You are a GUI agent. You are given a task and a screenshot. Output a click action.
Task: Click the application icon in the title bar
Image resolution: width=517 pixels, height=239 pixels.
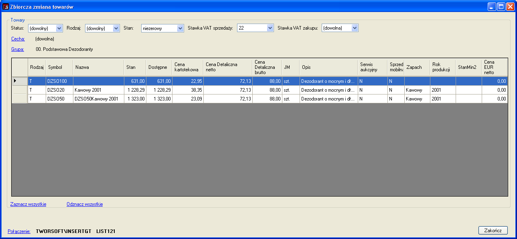(6, 7)
